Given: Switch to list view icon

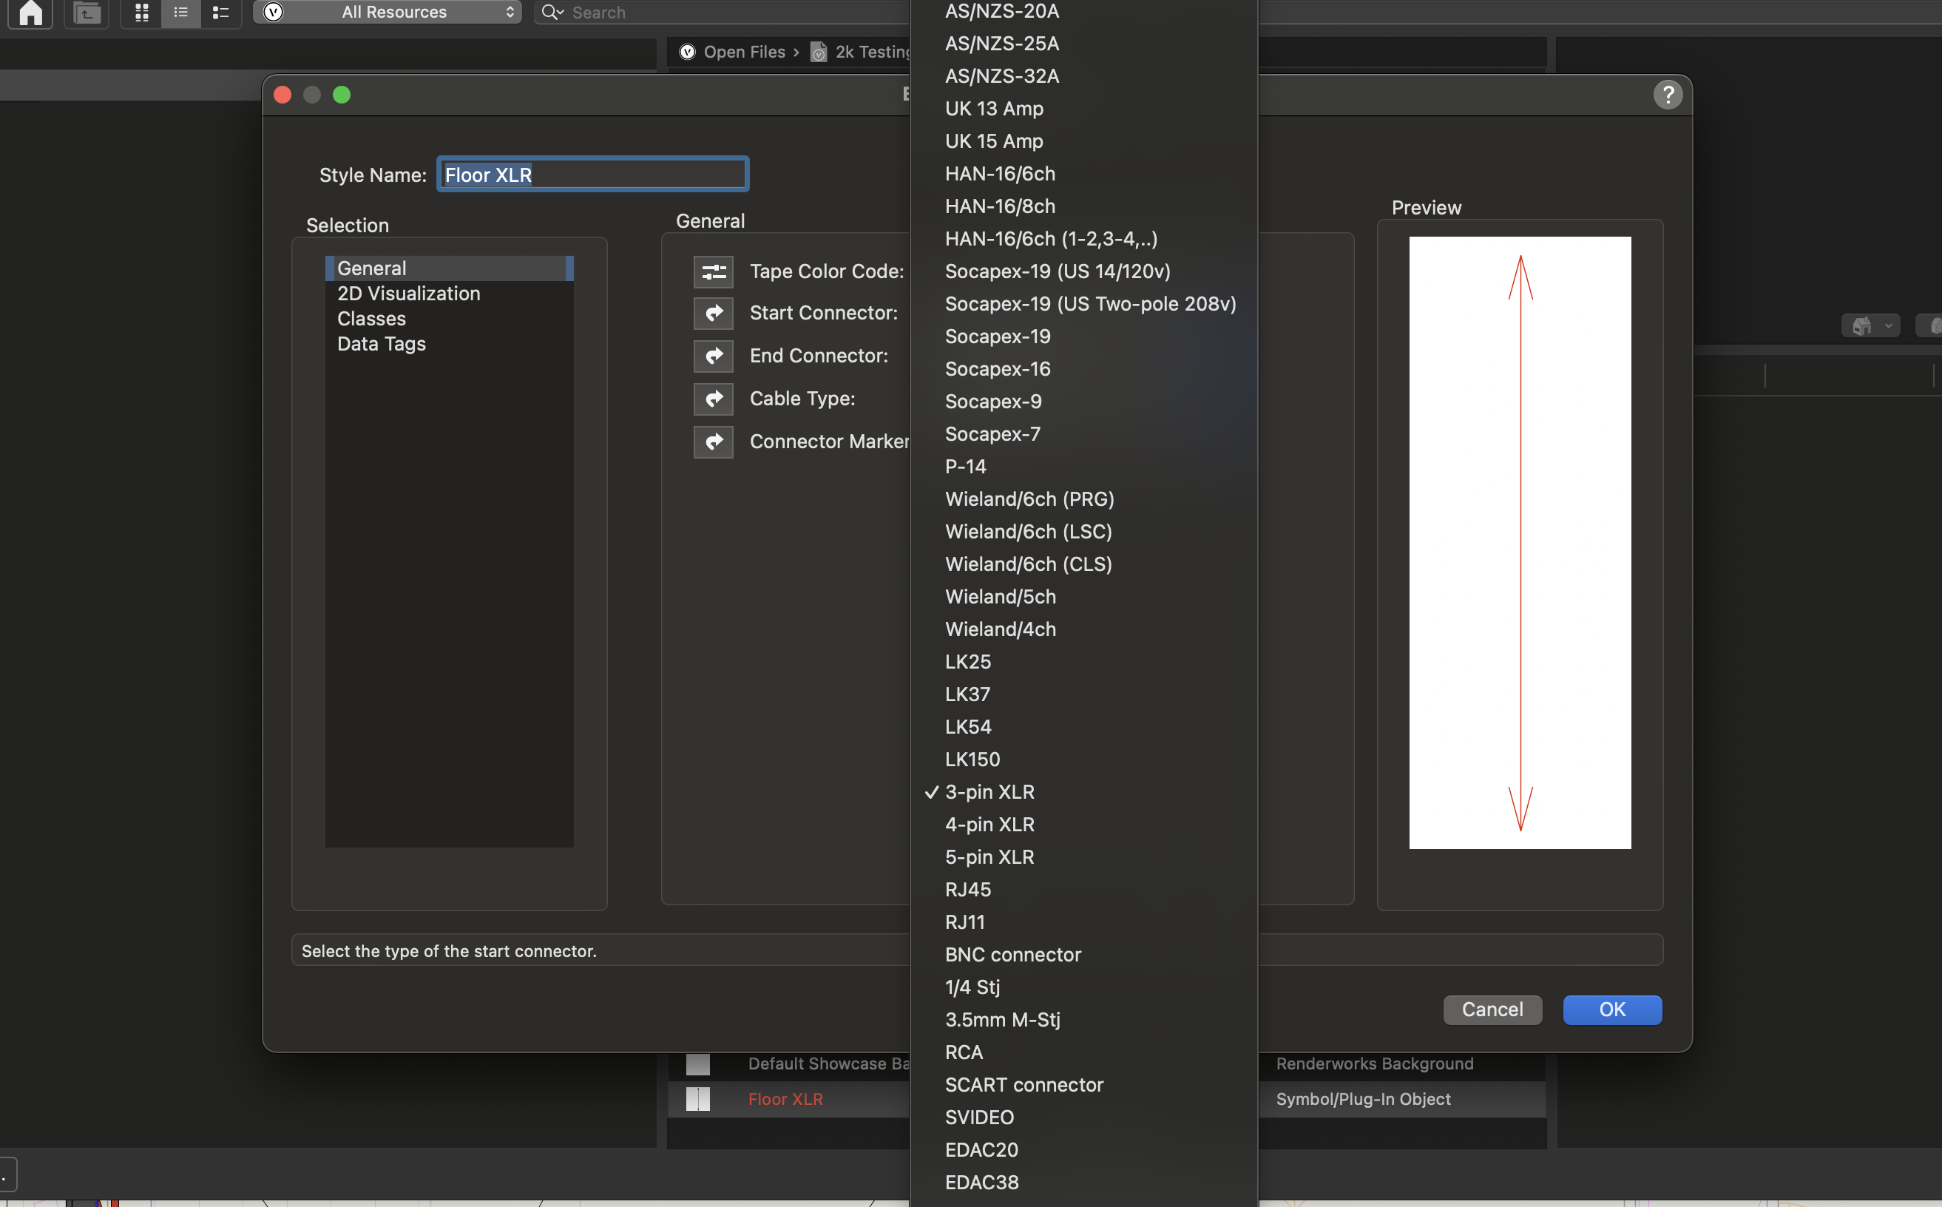Looking at the screenshot, I should tap(180, 12).
